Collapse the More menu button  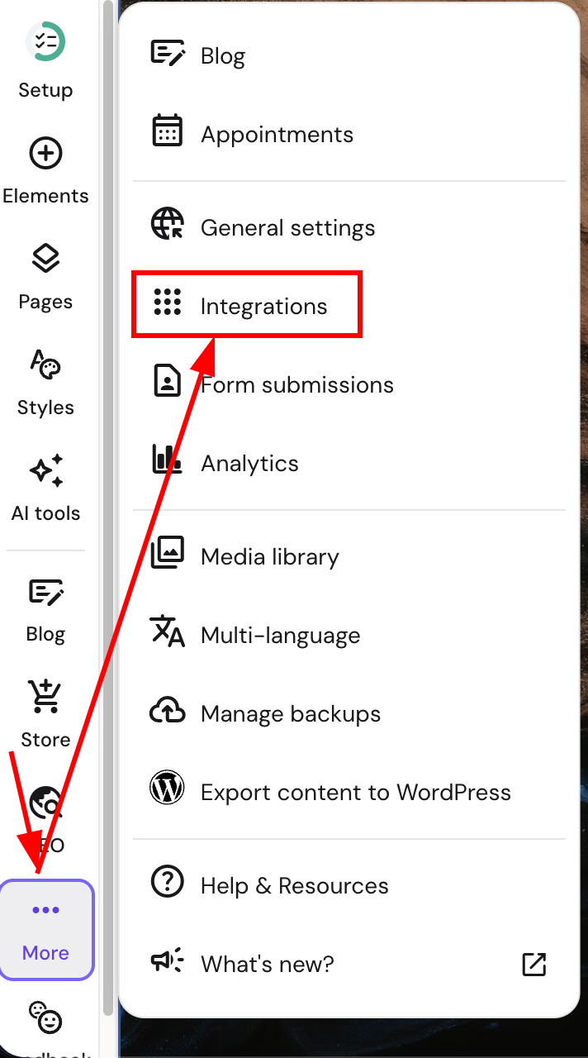46,930
